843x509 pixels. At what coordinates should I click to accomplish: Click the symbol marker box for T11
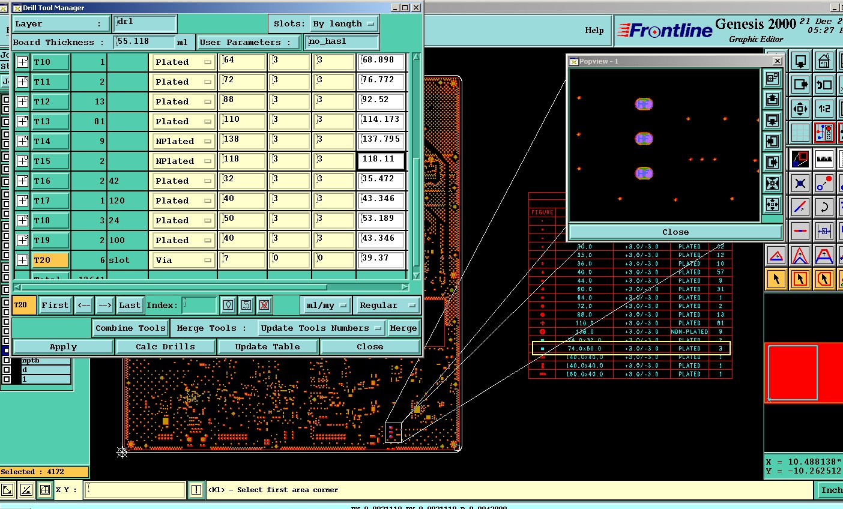22,82
